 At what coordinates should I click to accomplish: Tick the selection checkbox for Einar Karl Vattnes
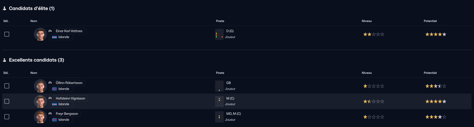(x=7, y=34)
